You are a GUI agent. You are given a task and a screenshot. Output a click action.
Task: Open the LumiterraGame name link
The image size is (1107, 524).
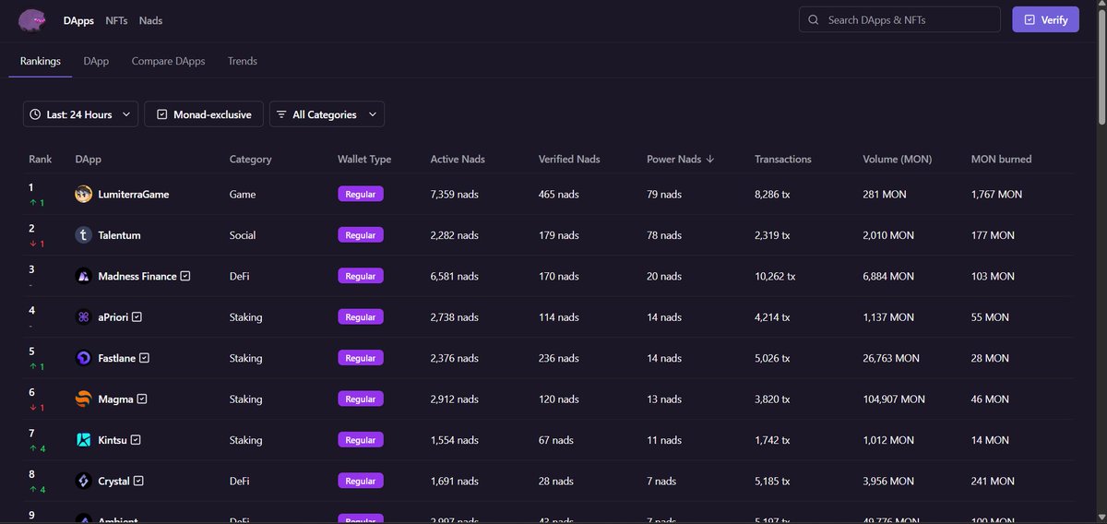(x=133, y=195)
